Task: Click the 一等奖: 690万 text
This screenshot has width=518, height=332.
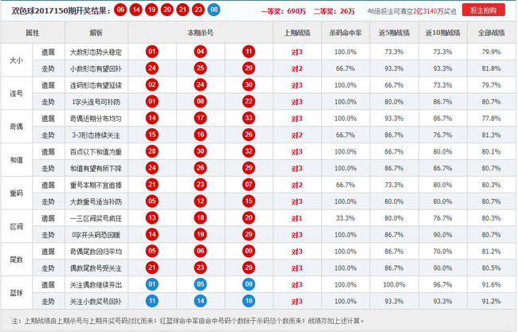Action: 284,12
